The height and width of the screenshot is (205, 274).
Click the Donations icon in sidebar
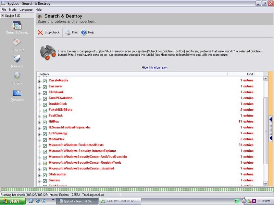[17, 93]
